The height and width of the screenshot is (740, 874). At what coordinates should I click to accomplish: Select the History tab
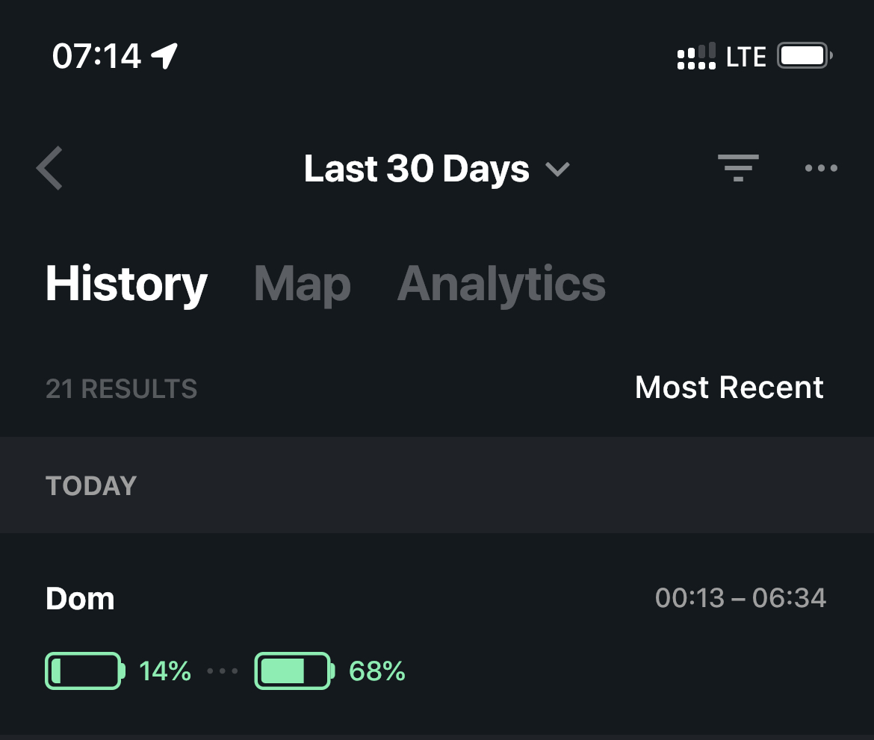pyautogui.click(x=126, y=285)
